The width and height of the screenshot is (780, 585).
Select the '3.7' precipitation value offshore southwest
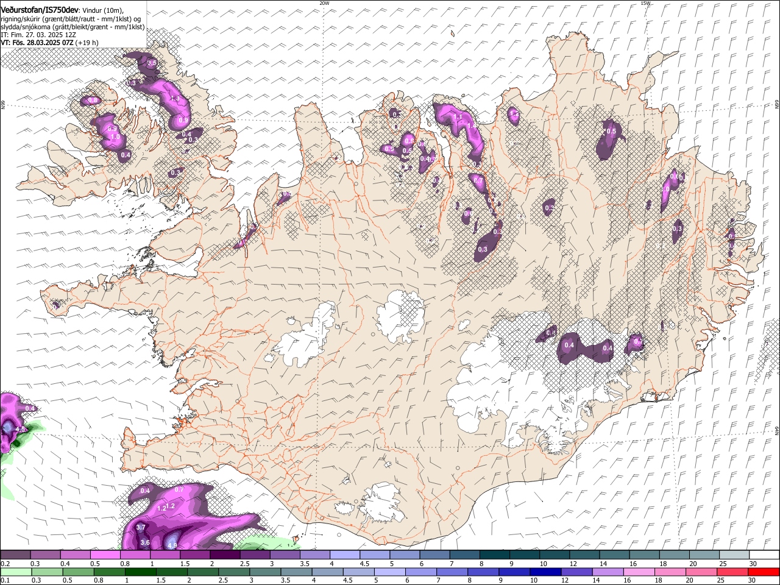coord(141,527)
